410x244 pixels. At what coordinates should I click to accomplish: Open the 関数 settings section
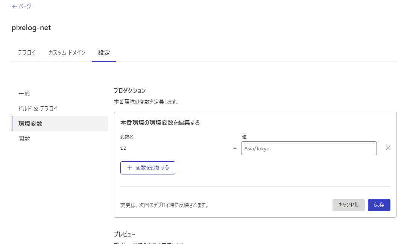click(x=24, y=138)
